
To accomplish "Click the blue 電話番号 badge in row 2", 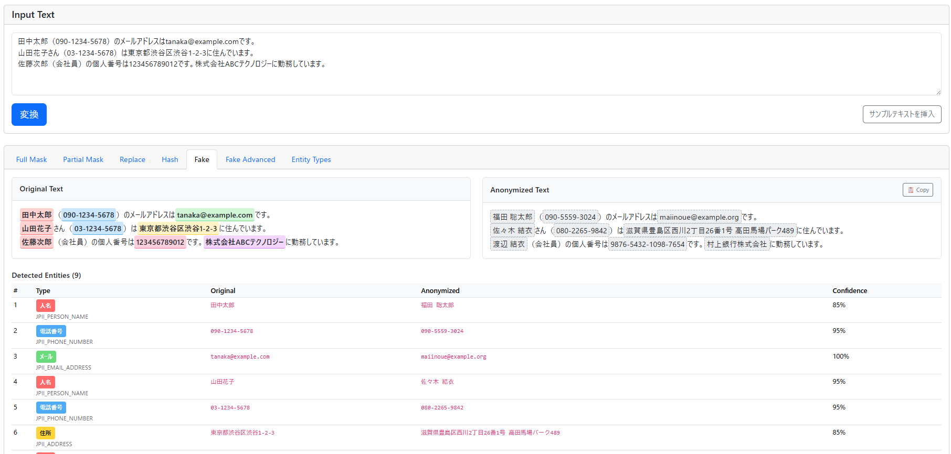I will tap(51, 331).
